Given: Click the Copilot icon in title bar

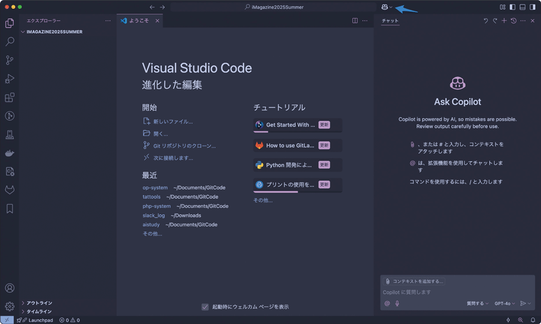Looking at the screenshot, I should (384, 7).
